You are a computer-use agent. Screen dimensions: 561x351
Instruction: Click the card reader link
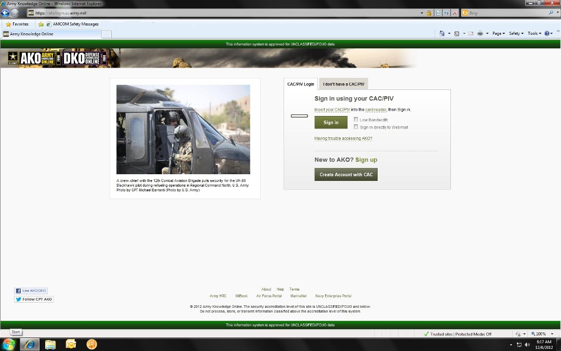[x=376, y=110]
